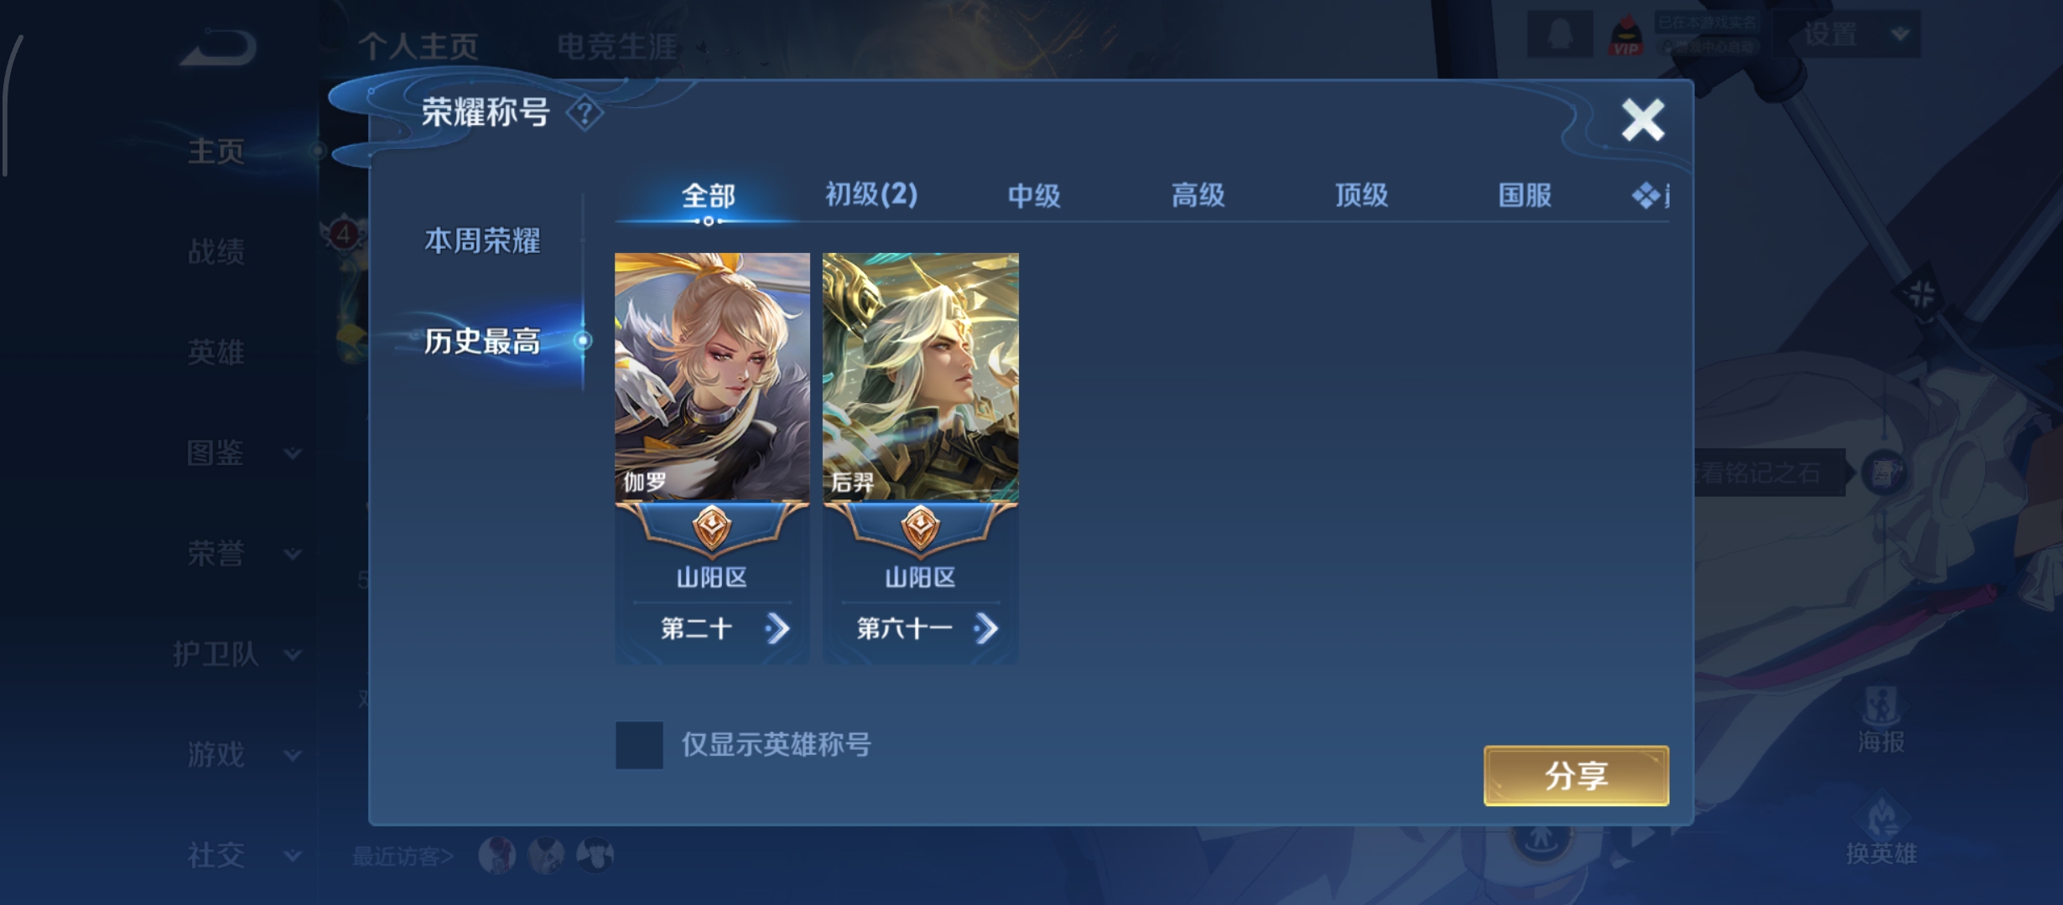Click the gold 分享 button
The image size is (2063, 905).
click(x=1576, y=775)
